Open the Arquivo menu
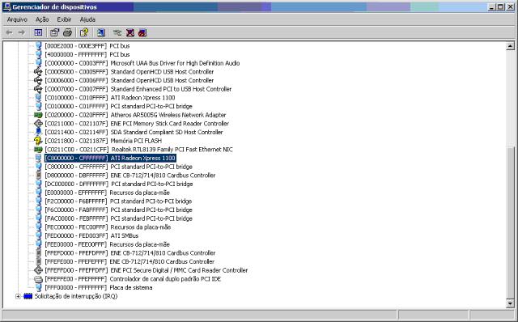Viewport: 518px width, 322px height. click(17, 19)
